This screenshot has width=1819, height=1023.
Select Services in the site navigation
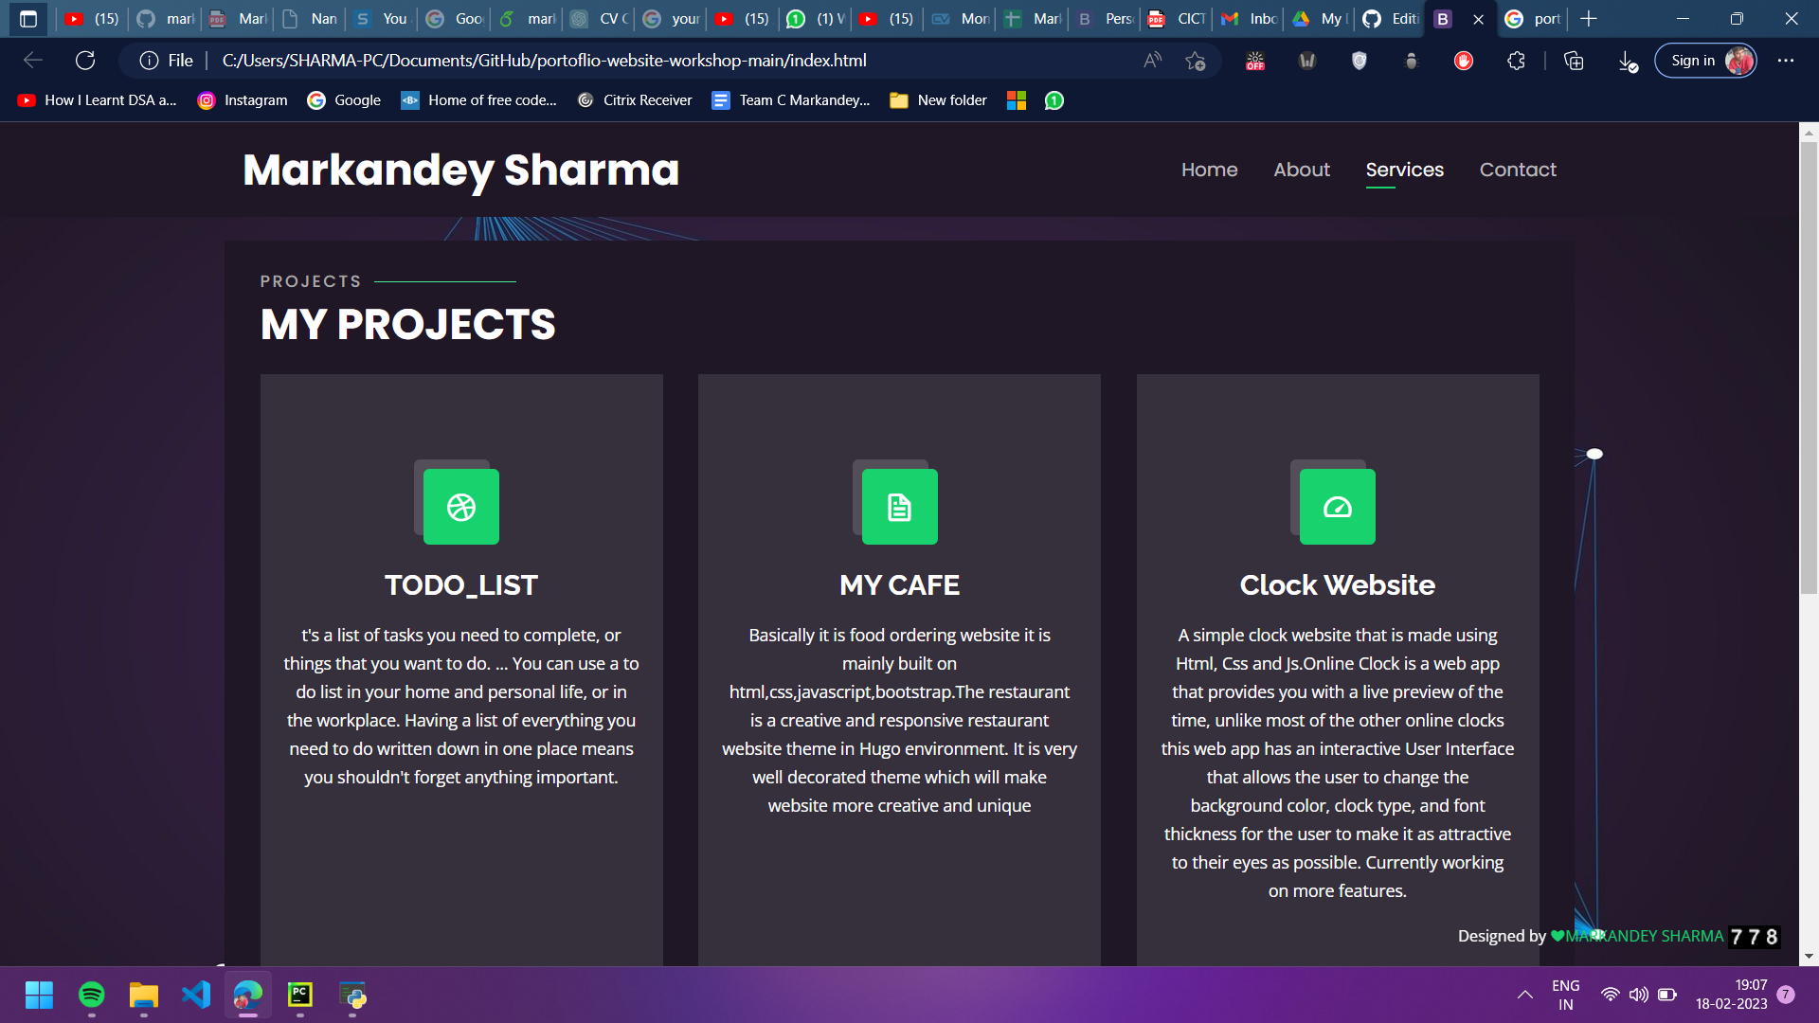coord(1405,170)
